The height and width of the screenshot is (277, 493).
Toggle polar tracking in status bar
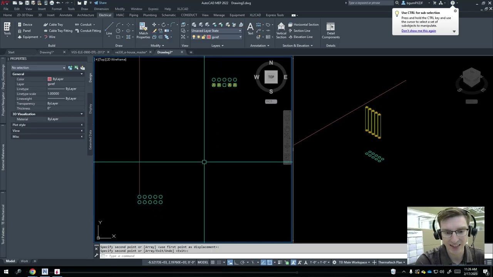click(242, 262)
